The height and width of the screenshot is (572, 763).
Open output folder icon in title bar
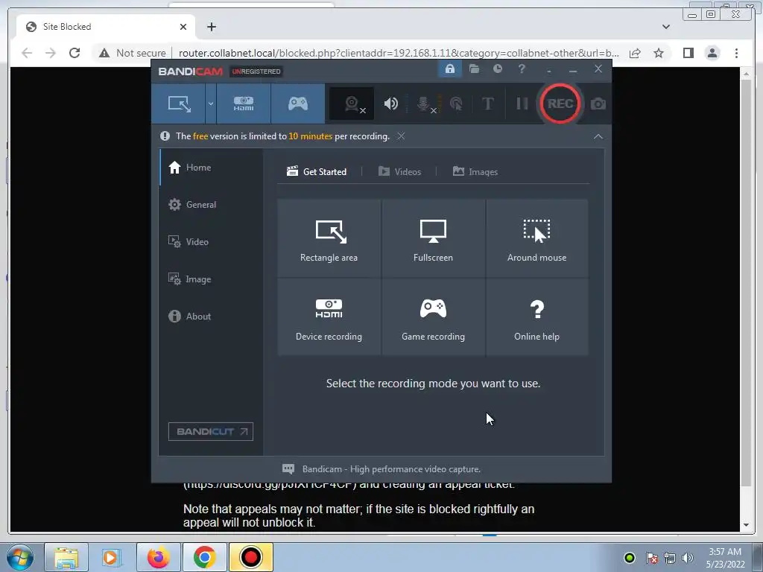[474, 69]
